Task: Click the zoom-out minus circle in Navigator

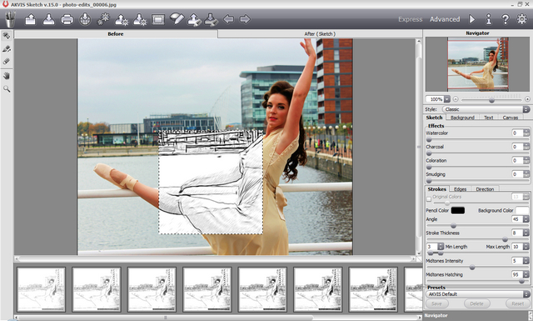Action: (456, 99)
